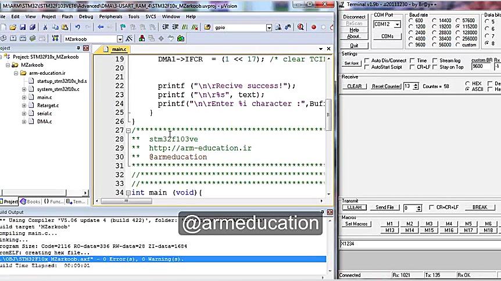This screenshot has width=501, height=281.
Task: Start debug session magnifier icon
Action: (300, 27)
